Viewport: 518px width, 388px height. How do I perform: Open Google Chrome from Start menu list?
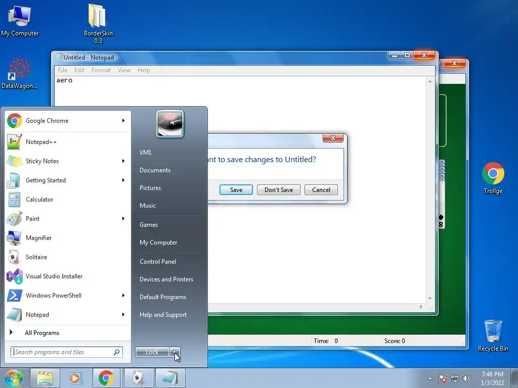point(67,121)
